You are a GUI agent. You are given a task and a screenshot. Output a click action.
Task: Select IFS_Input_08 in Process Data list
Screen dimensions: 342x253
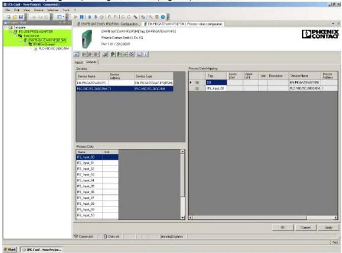97,204
